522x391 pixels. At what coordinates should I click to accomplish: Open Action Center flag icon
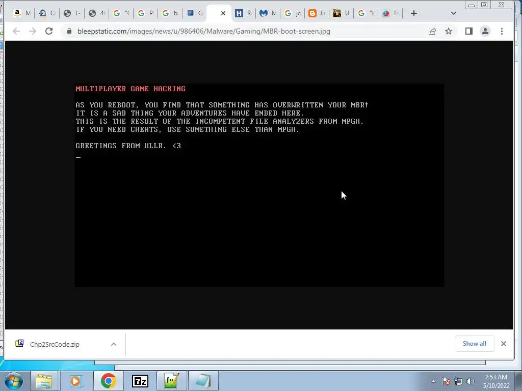point(446,381)
